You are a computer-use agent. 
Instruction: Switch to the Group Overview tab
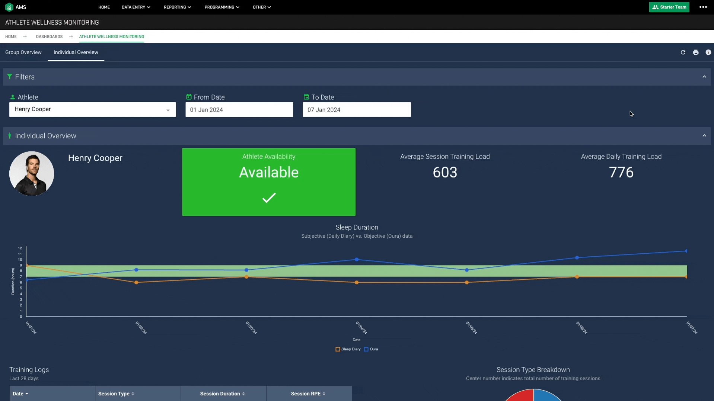click(23, 52)
